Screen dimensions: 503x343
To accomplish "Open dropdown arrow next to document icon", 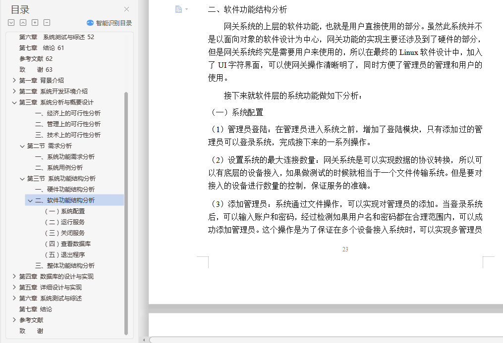I will [x=187, y=9].
